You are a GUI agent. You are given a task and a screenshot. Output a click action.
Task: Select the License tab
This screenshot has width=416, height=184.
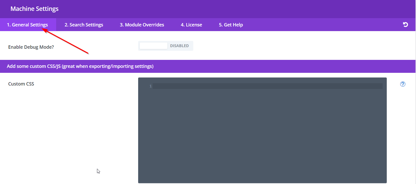point(191,25)
